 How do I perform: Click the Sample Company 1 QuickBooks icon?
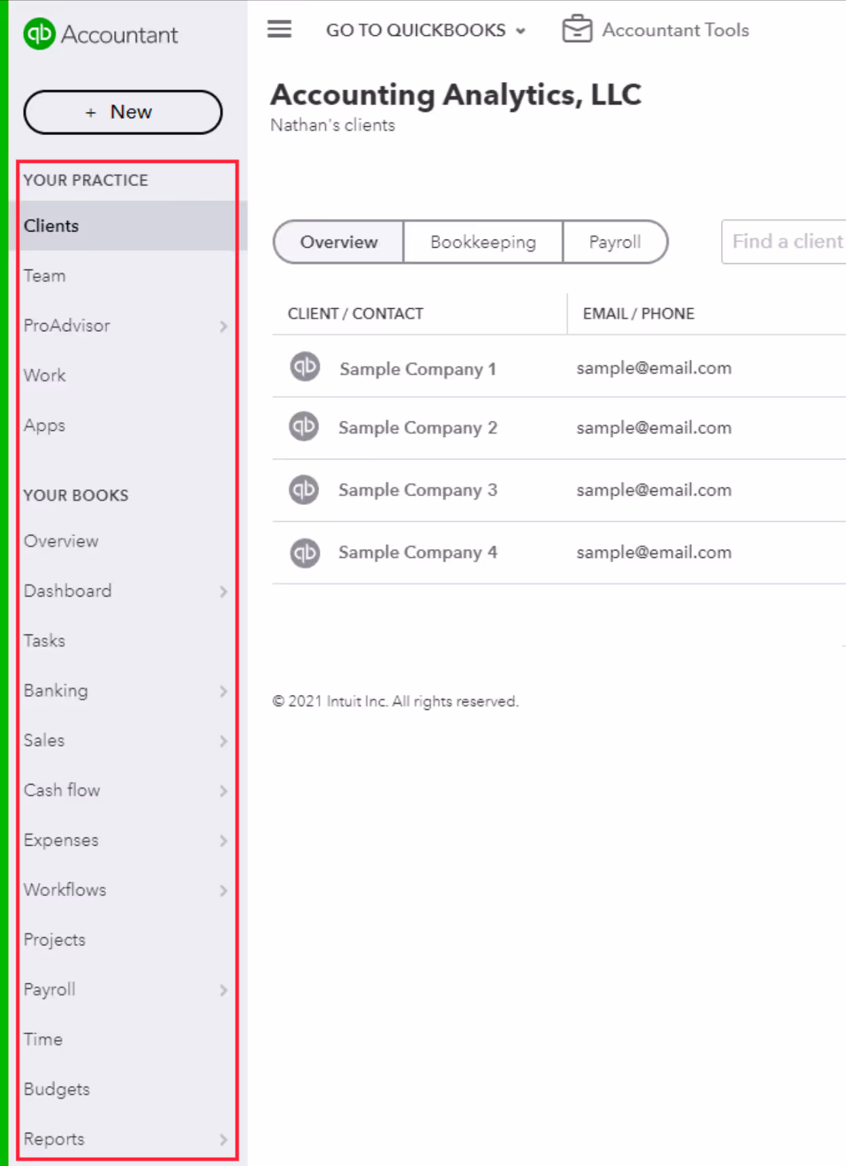(305, 367)
